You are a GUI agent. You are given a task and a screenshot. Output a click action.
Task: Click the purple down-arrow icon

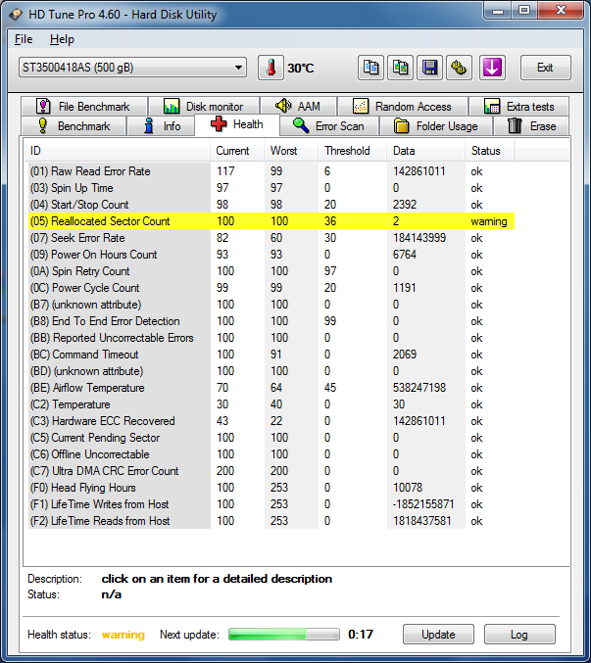pos(492,68)
